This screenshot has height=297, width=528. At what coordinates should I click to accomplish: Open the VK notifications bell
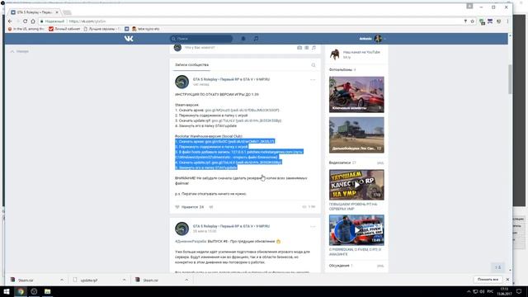point(243,39)
